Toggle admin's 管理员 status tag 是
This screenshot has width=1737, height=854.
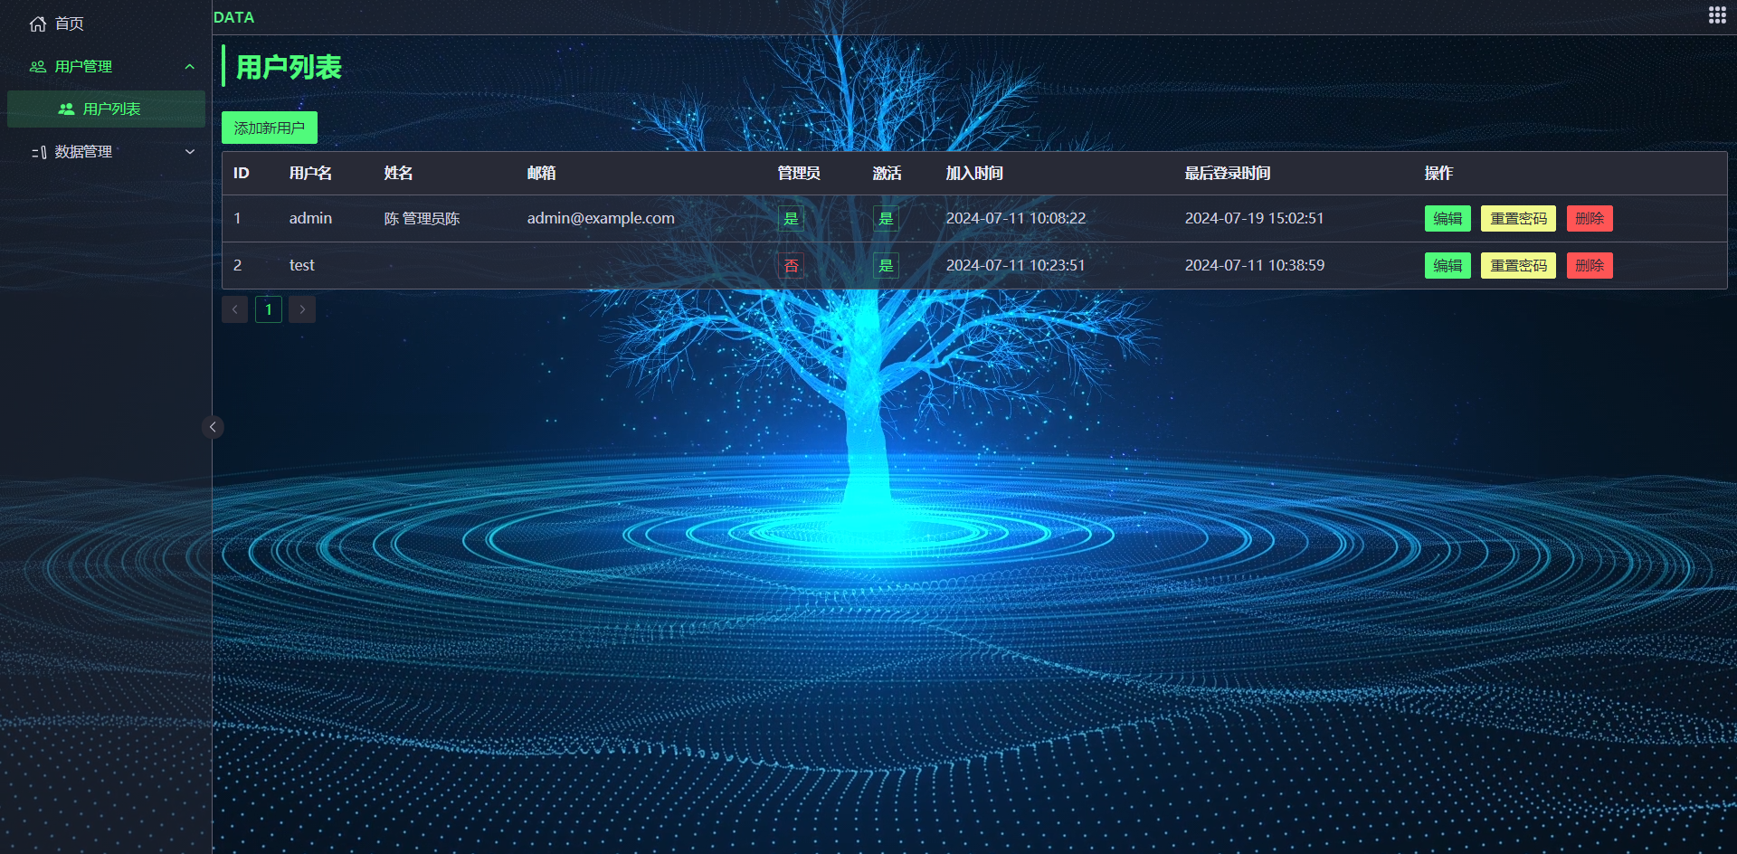click(x=791, y=218)
